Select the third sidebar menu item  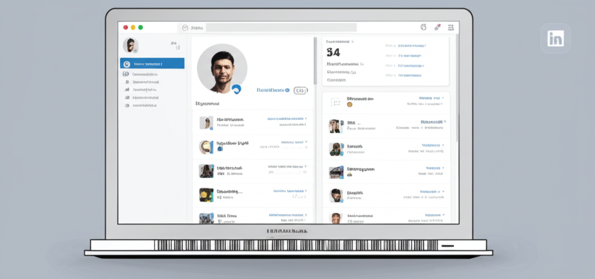point(145,82)
